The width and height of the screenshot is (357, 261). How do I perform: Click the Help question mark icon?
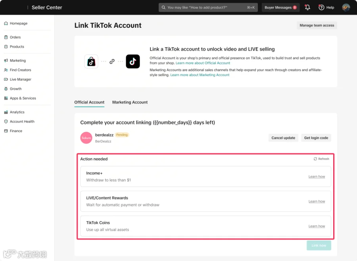[321, 8]
